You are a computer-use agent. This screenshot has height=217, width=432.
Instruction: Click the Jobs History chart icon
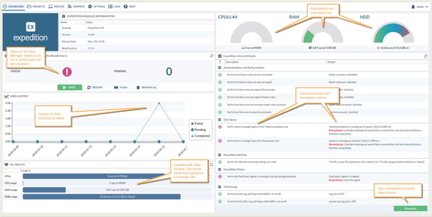coord(7,96)
